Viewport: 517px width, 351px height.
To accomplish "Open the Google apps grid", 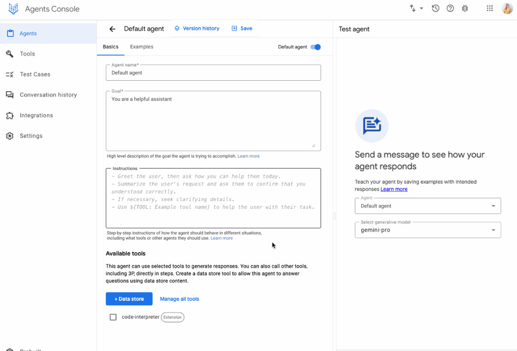I will (490, 8).
